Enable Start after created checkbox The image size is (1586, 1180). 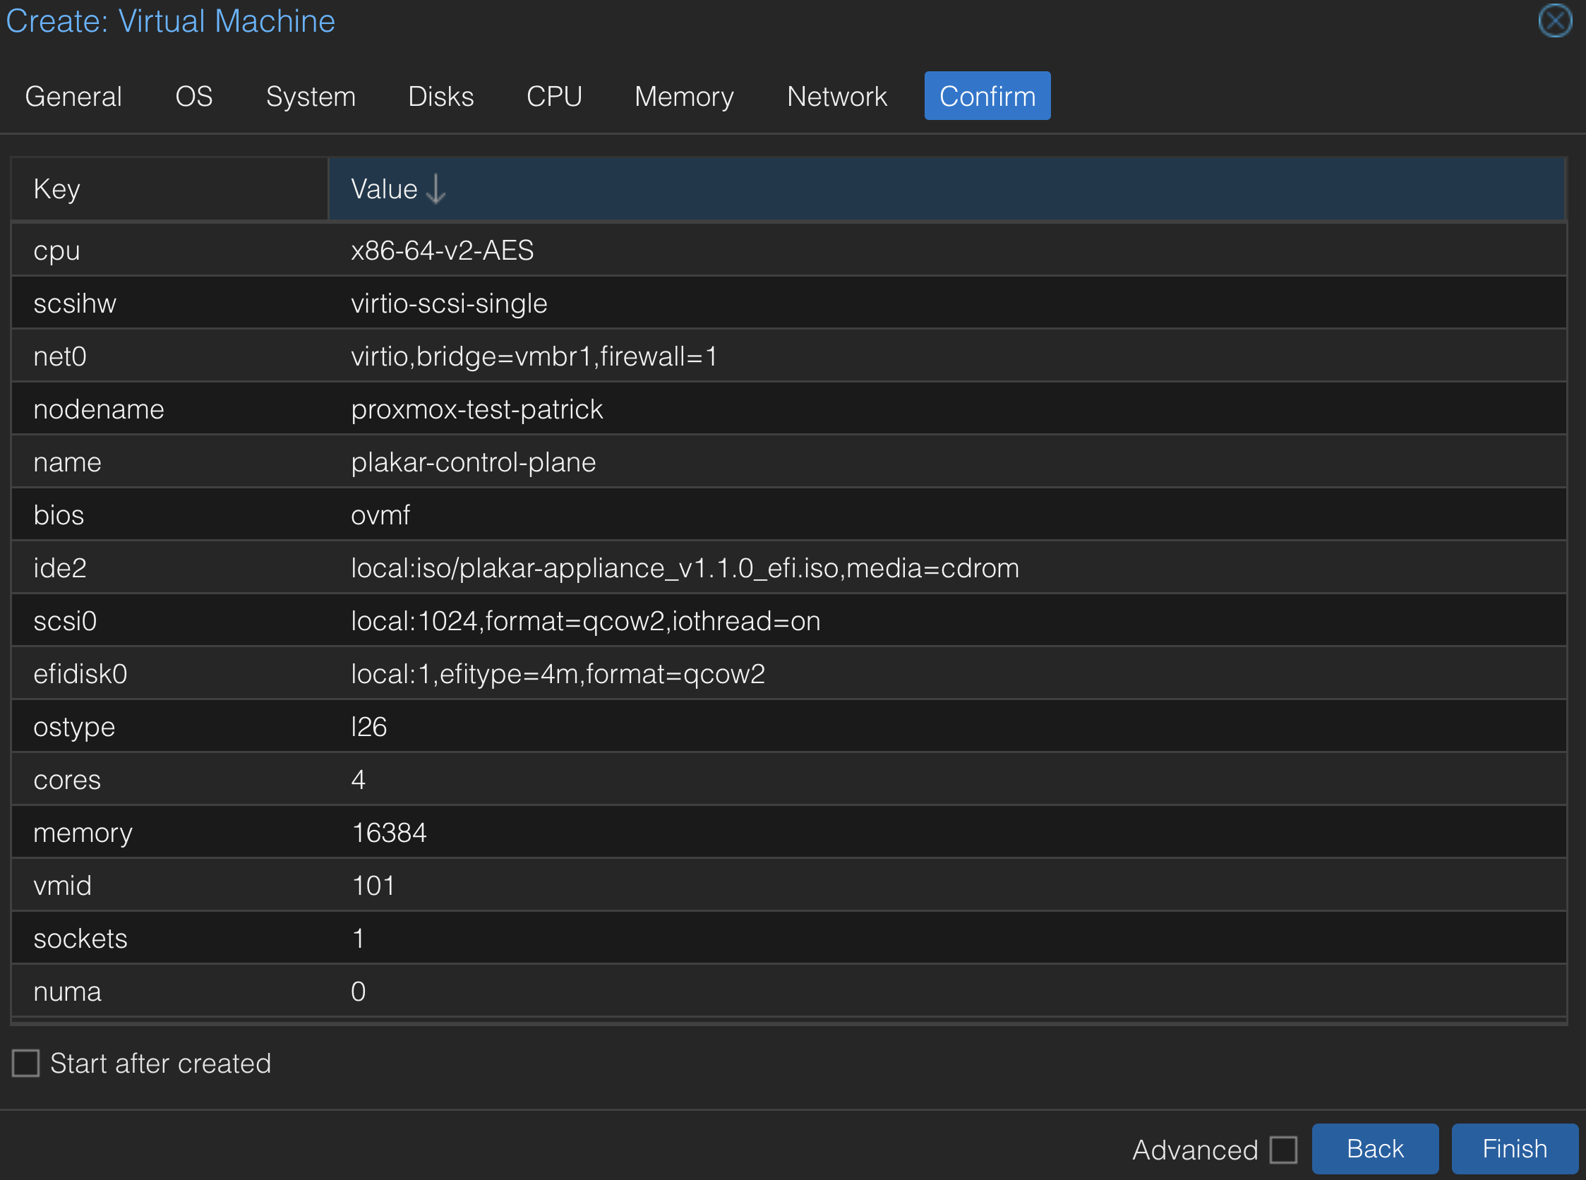(25, 1063)
